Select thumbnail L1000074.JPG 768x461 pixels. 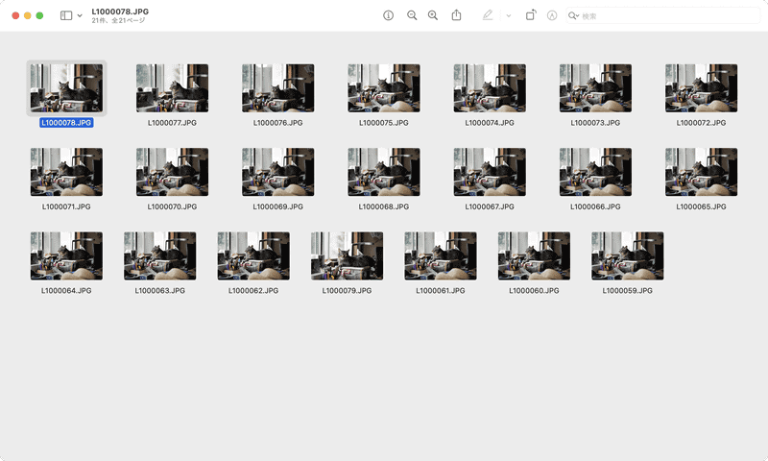pos(490,88)
